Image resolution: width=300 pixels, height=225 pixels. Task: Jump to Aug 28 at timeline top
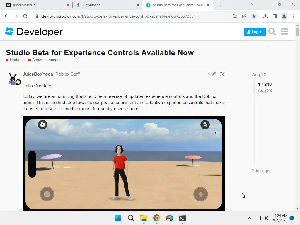pos(259,75)
